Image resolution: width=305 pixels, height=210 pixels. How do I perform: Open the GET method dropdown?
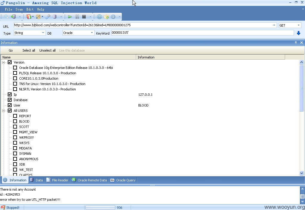pos(298,25)
